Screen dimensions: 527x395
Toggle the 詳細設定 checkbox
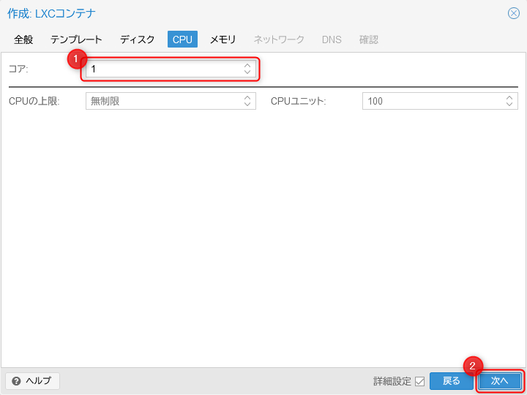(x=419, y=381)
